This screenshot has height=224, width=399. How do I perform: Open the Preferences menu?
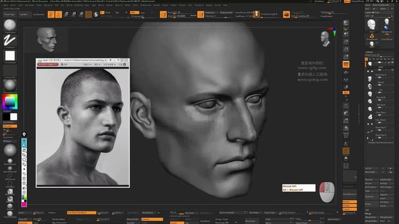click(x=146, y=5)
